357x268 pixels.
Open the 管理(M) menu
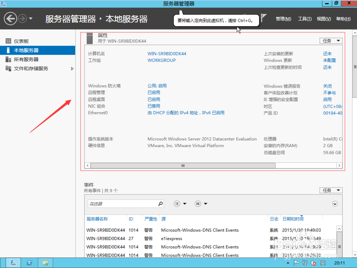283,19
